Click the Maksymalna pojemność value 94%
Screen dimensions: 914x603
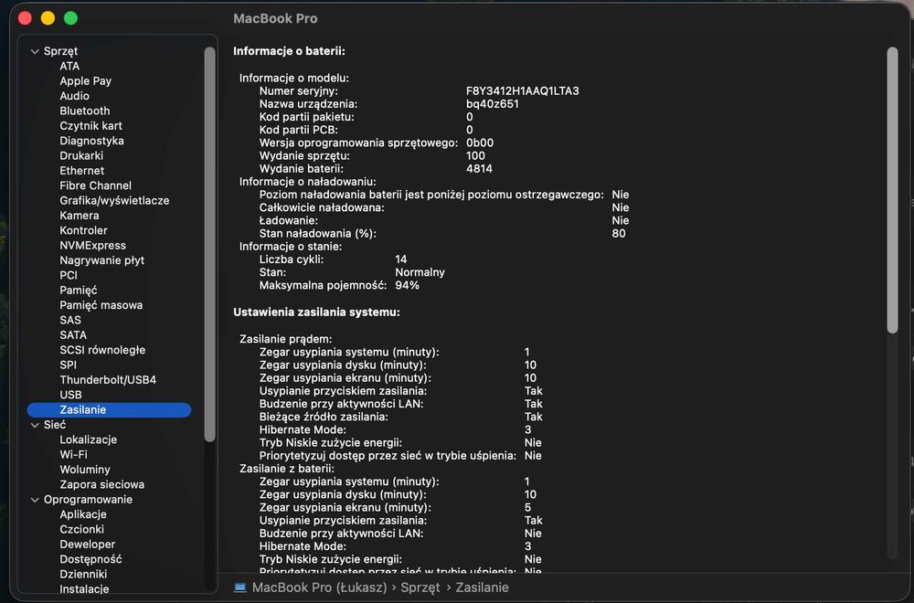(407, 285)
